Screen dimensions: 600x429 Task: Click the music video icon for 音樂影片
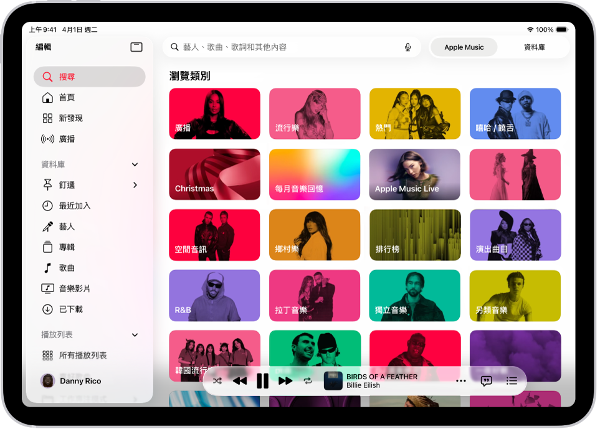click(x=47, y=288)
